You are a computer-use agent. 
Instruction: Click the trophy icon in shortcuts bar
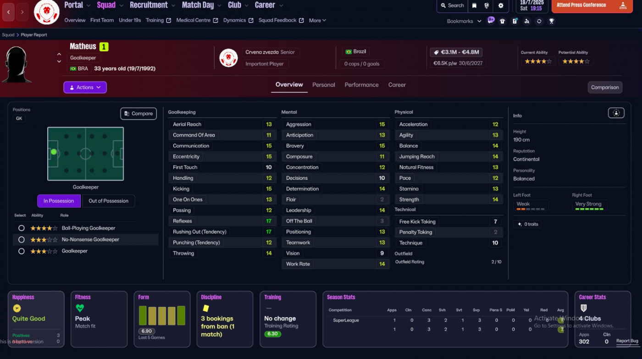(x=551, y=21)
